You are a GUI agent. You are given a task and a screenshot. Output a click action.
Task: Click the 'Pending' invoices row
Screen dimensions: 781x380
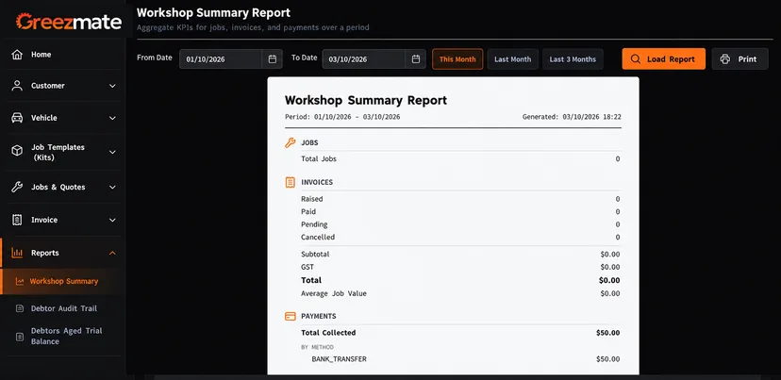pos(460,224)
